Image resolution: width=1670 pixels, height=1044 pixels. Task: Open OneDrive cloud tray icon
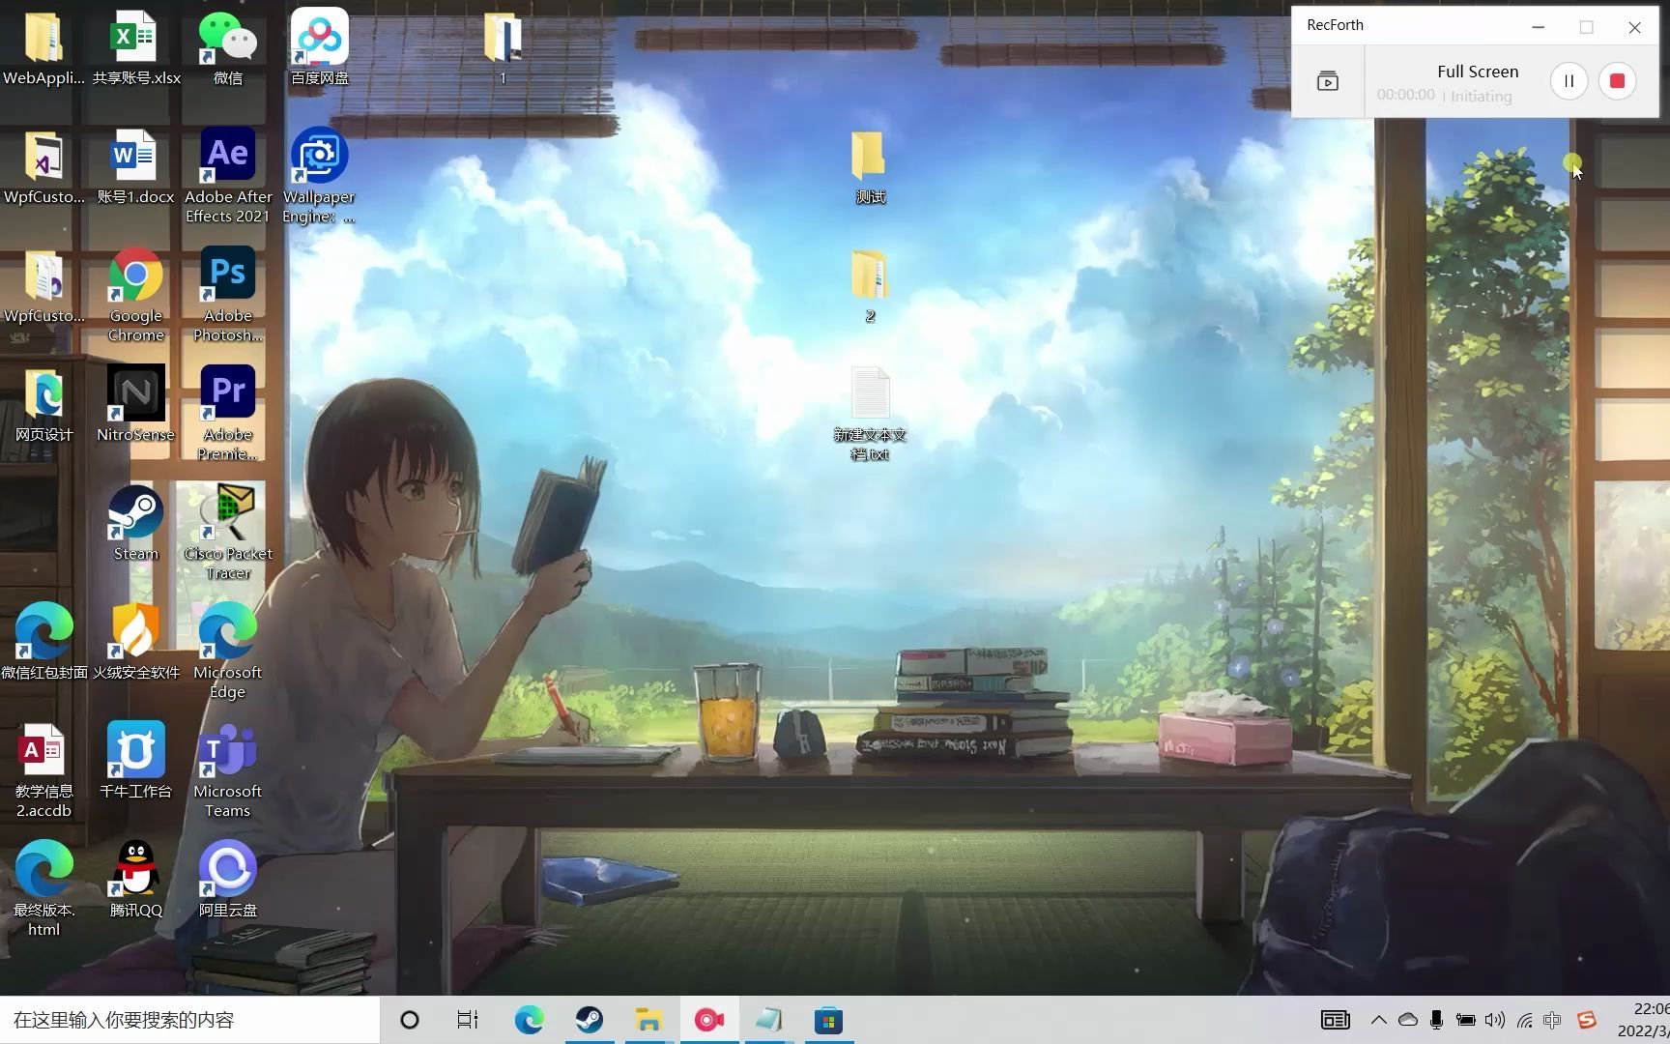pos(1408,1020)
